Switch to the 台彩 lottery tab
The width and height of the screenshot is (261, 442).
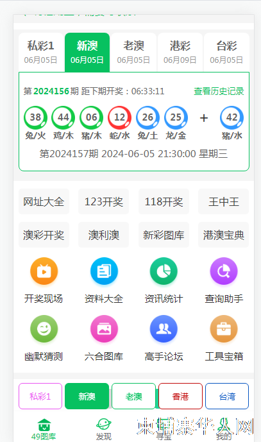[226, 52]
